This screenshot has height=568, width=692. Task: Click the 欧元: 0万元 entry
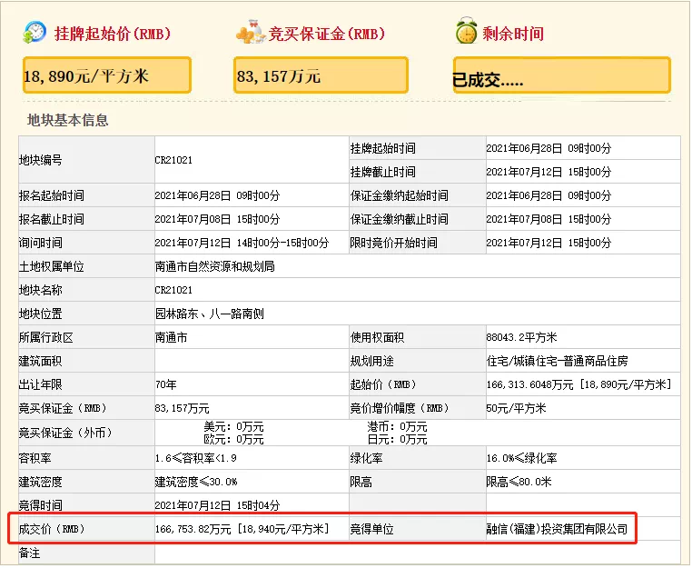click(233, 439)
